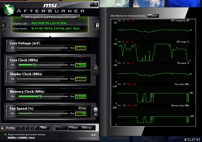Click the MSI Afterburner green logo orb
202x142 pixels.
click(9, 10)
